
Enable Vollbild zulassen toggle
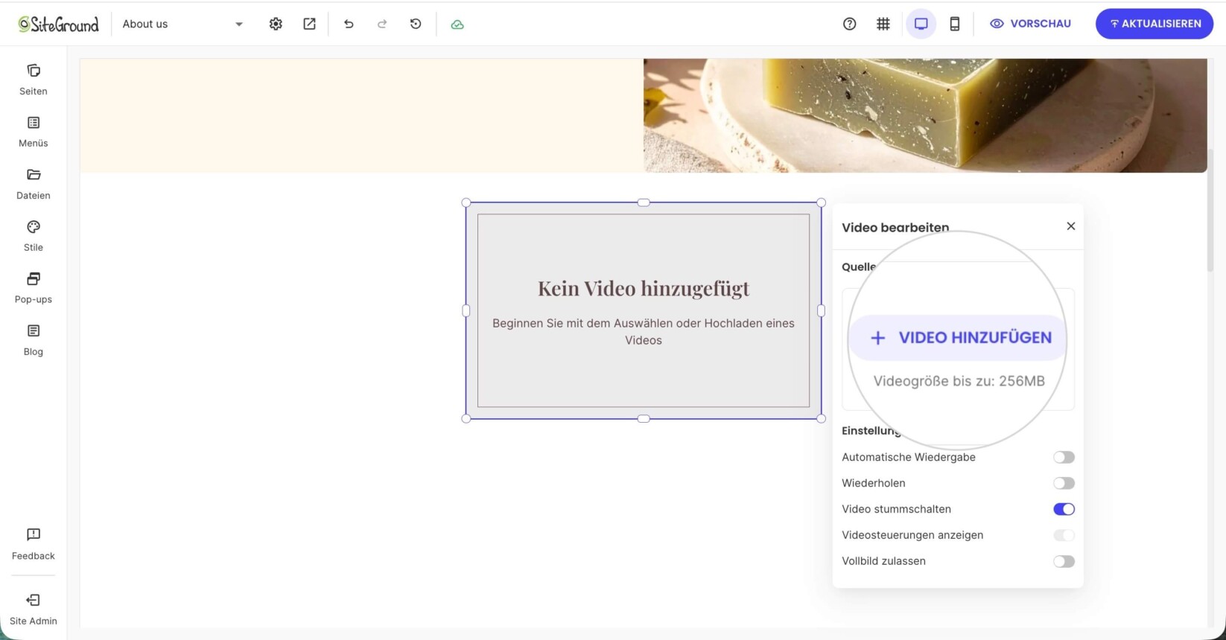pos(1064,561)
